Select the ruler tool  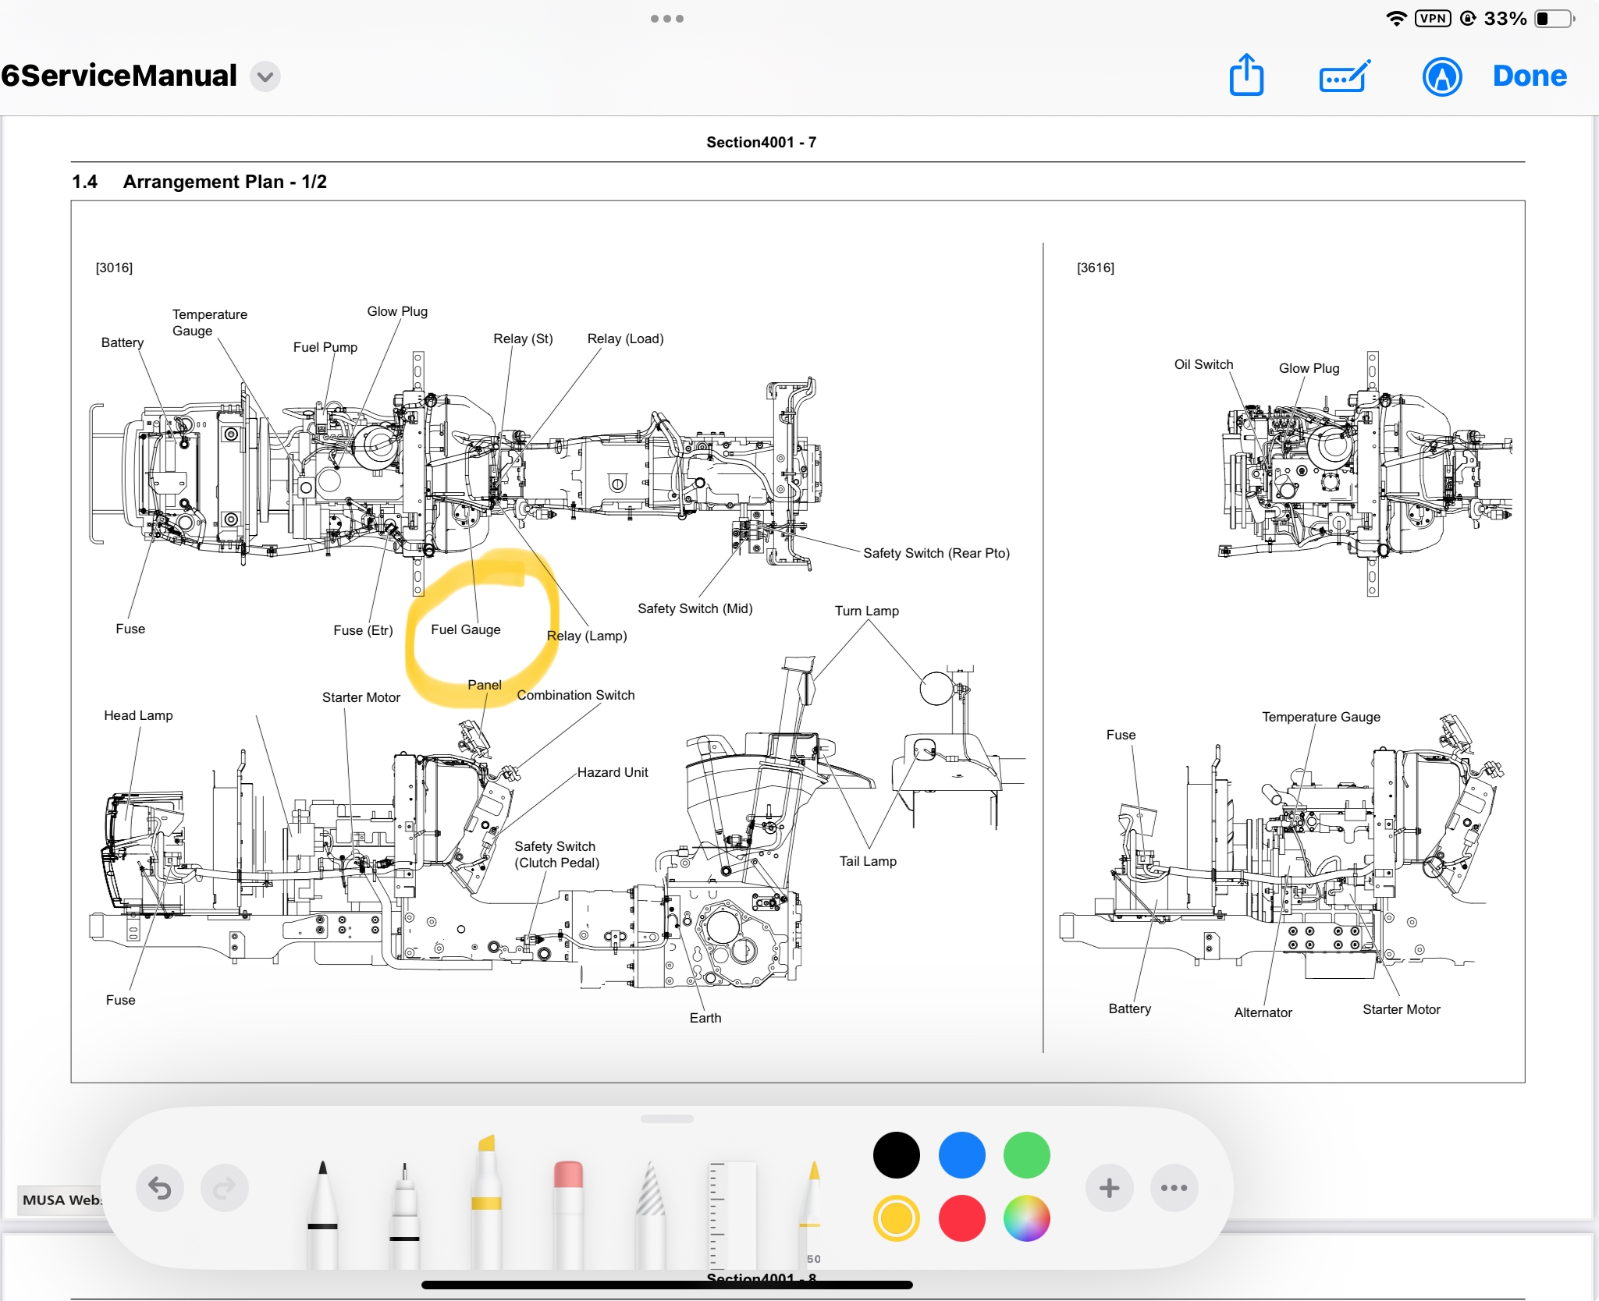(731, 1213)
